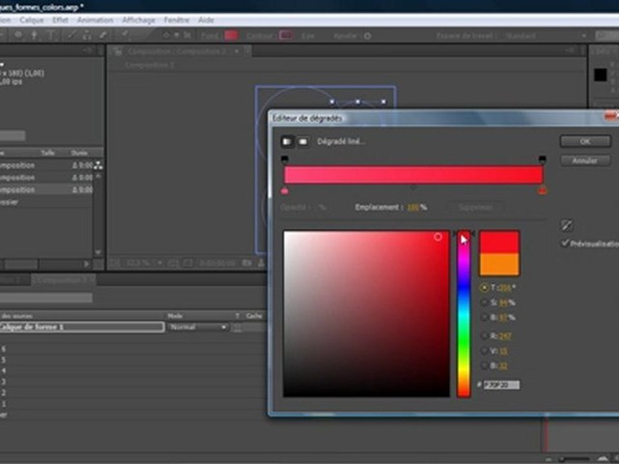The height and width of the screenshot is (464, 619).
Task: Click the composition panel tab icon
Action: tap(117, 52)
